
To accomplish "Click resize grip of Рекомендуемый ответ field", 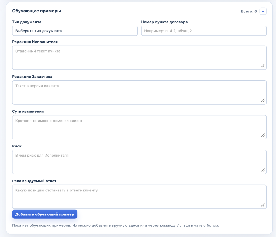I will pos(263,205).
